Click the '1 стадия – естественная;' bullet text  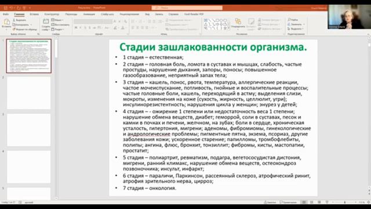pos(153,57)
